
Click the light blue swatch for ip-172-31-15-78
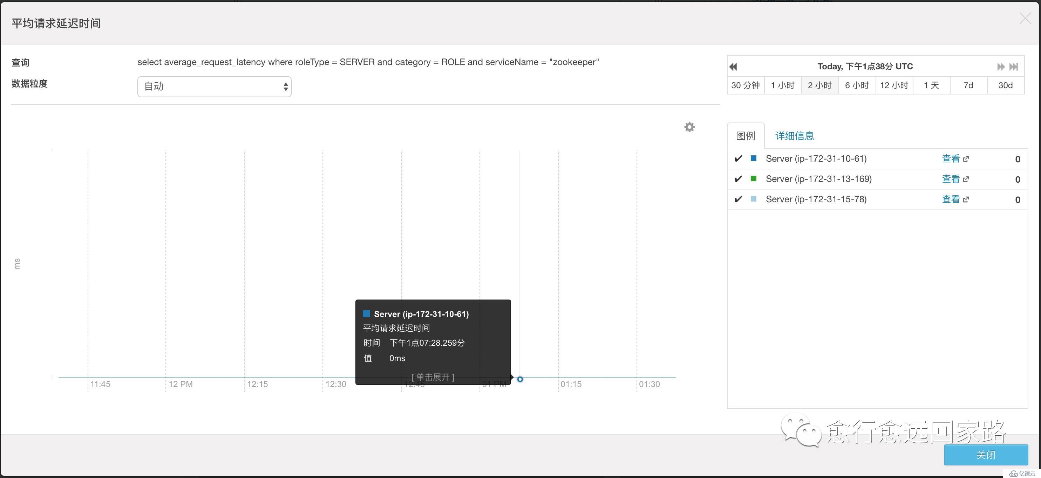[x=753, y=199]
